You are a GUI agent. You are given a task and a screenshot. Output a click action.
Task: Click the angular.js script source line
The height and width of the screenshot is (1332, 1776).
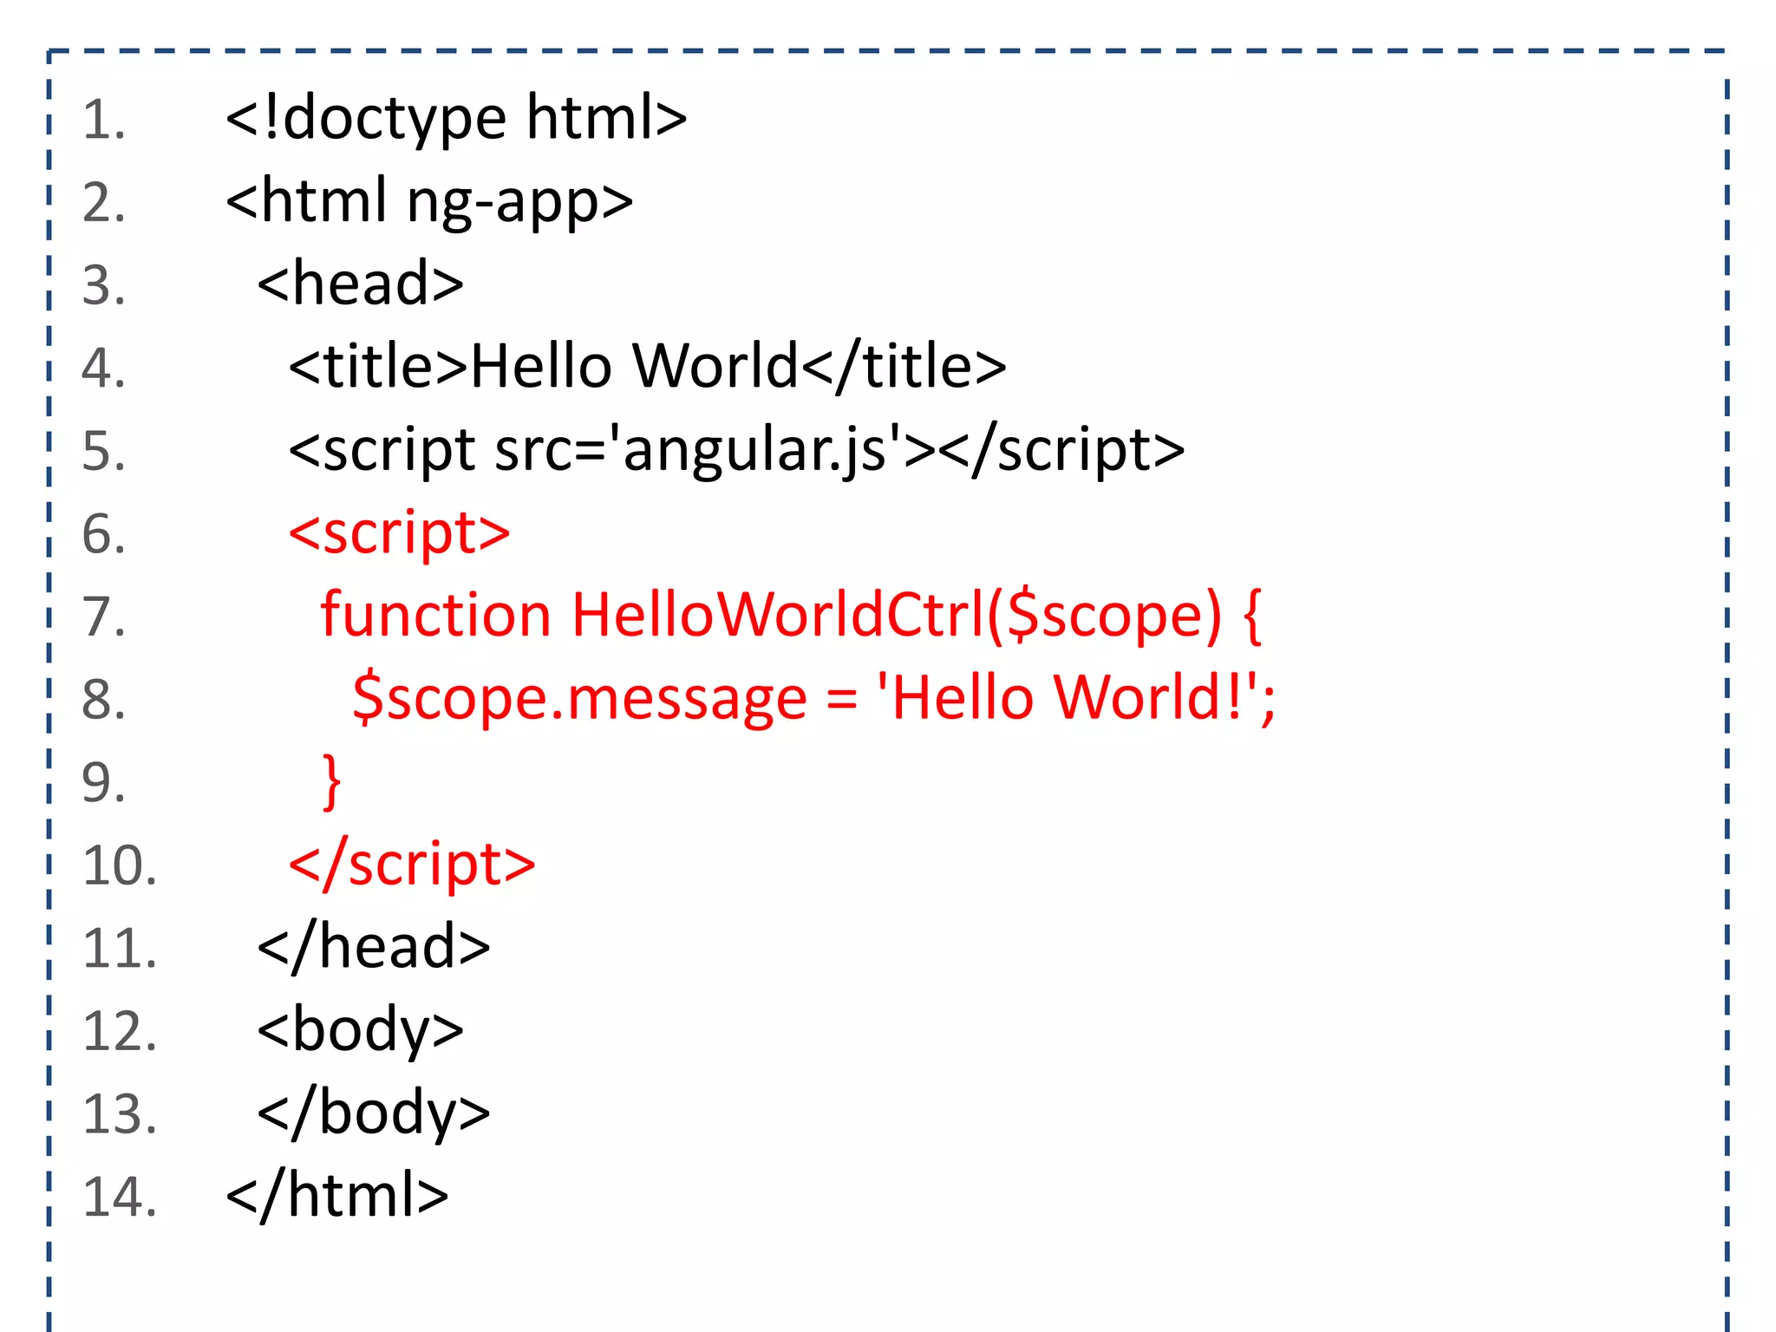coord(735,449)
